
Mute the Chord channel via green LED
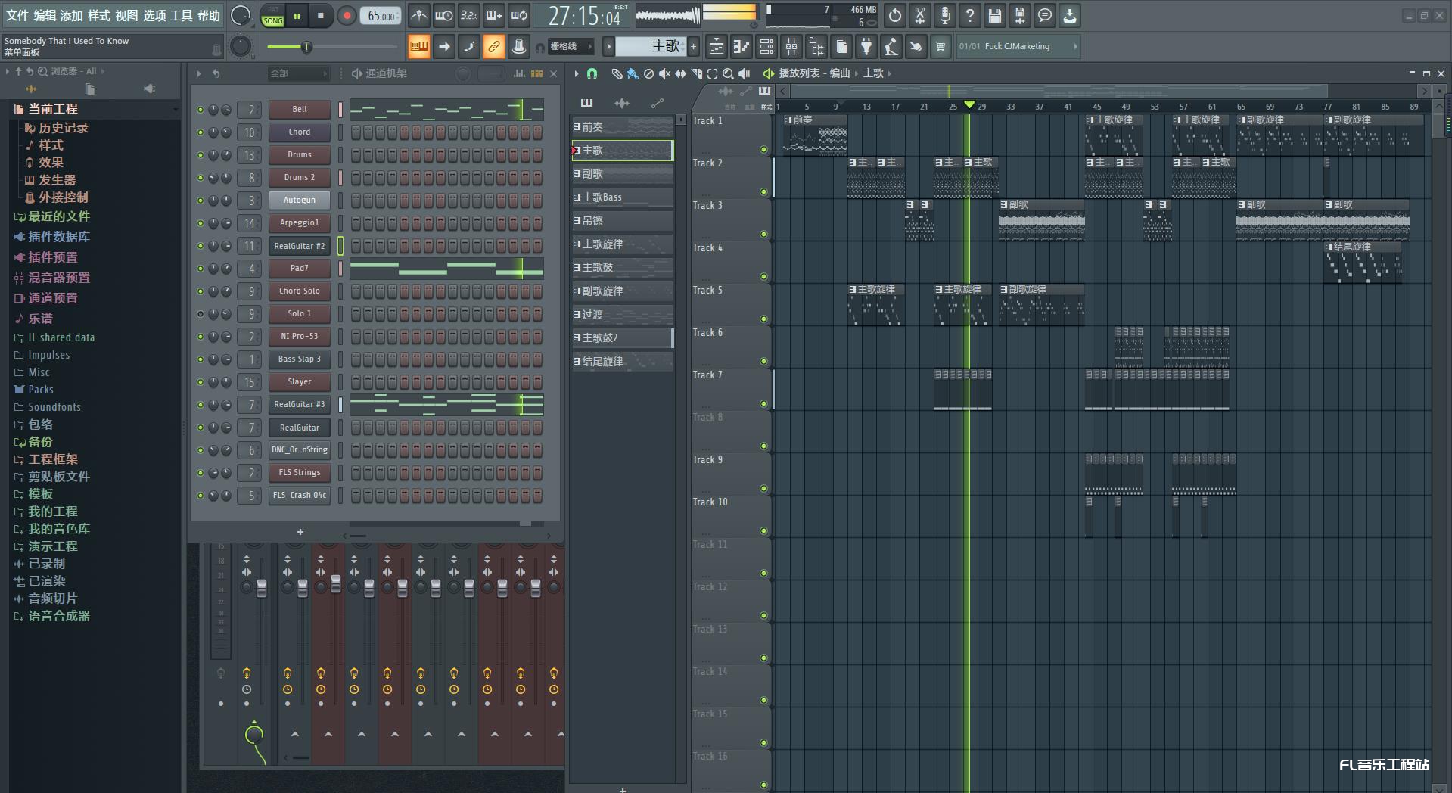pos(201,132)
